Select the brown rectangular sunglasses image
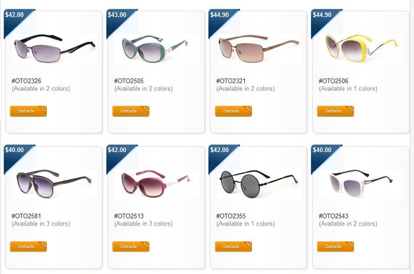 (x=259, y=49)
